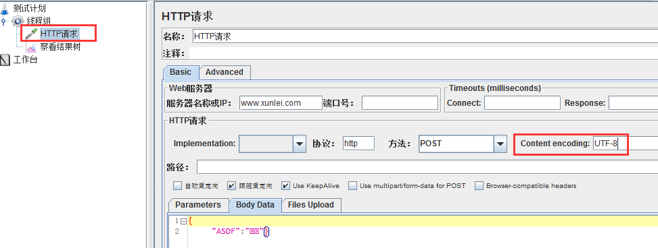658x248 pixels.
Task: Select HTTP请求 tree node
Action: pos(59,34)
